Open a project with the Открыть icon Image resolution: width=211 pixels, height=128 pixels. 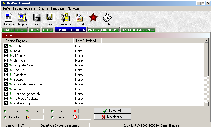[x=23, y=17]
